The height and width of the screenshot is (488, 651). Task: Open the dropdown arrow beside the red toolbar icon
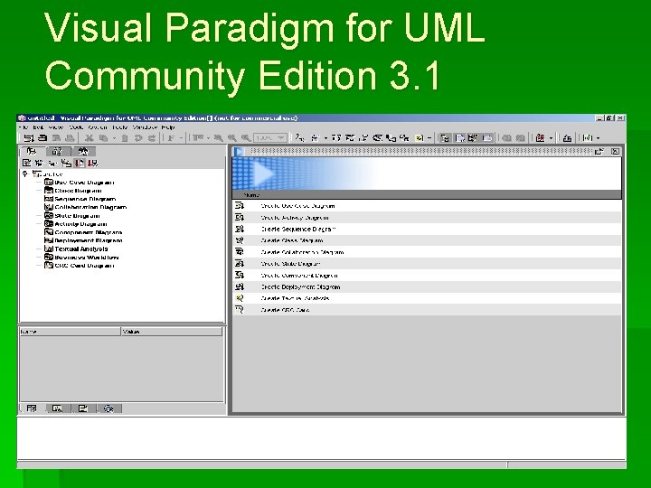pos(551,138)
